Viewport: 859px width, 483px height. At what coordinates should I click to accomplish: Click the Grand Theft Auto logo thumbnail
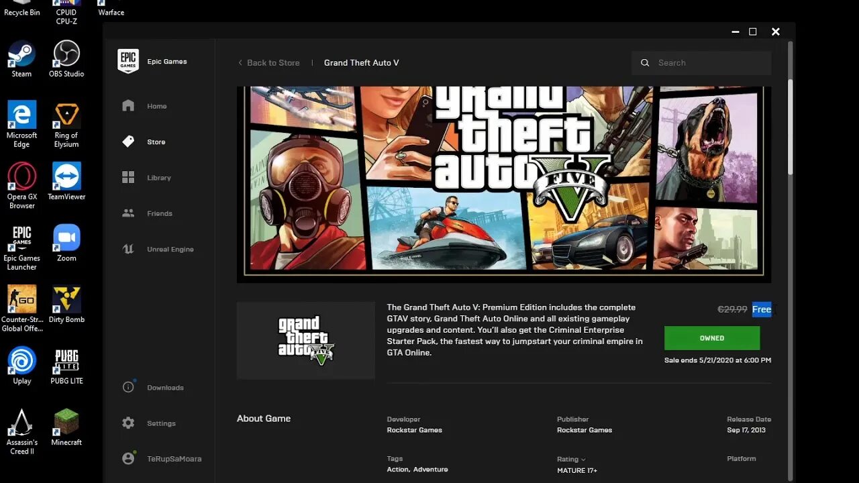point(306,341)
